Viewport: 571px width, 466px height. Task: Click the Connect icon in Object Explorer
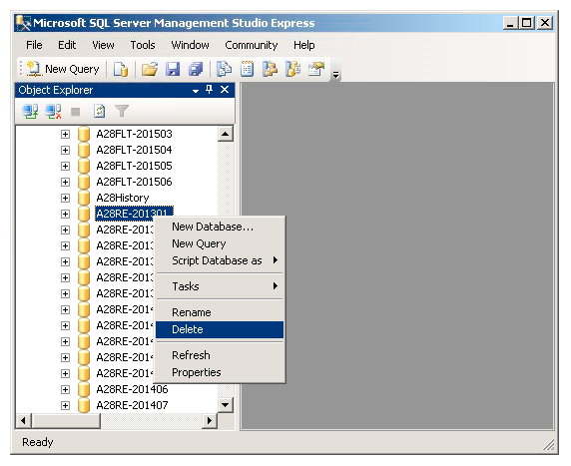coord(30,111)
